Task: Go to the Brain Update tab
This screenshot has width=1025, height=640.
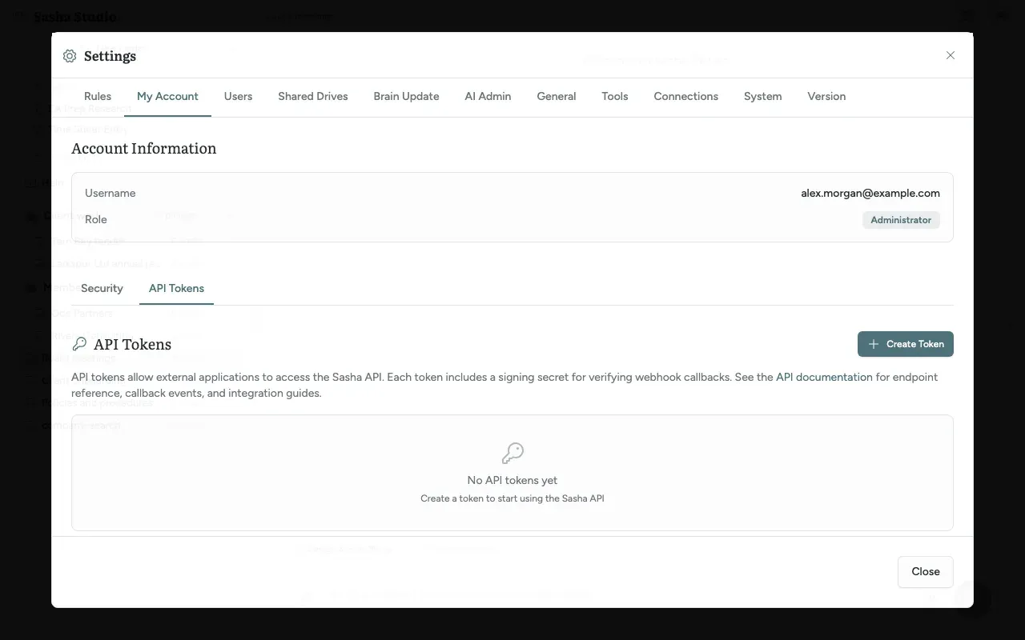Action: 406,96
